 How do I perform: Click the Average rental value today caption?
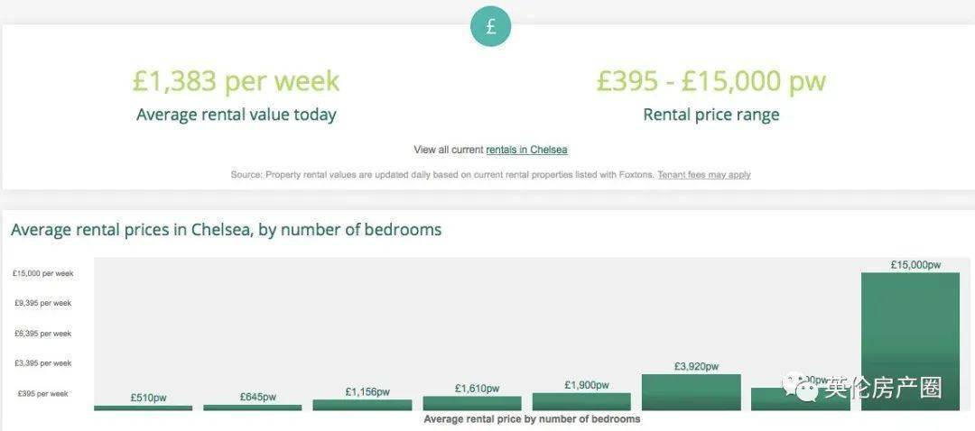point(237,115)
